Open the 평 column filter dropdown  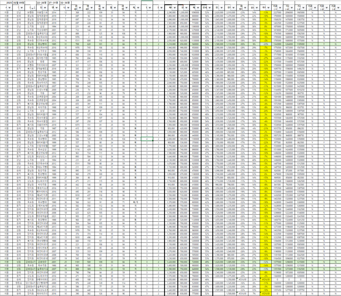pos(115,8)
